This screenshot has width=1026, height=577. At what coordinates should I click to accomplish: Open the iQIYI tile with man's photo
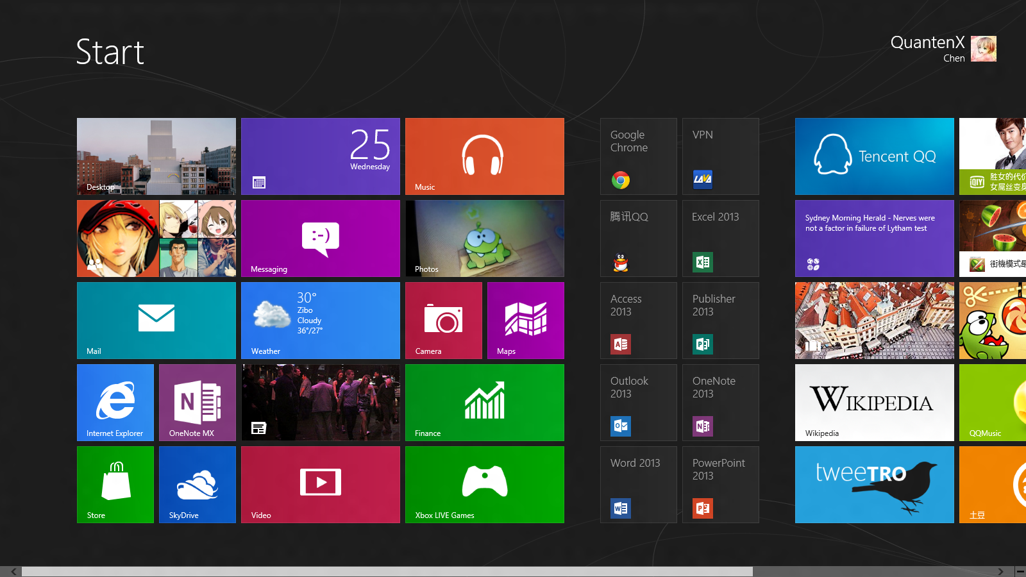tap(993, 156)
